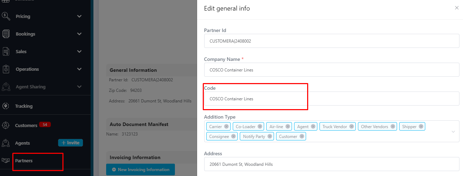Click the General Information section header
This screenshot has width=463, height=176.
coord(133,70)
